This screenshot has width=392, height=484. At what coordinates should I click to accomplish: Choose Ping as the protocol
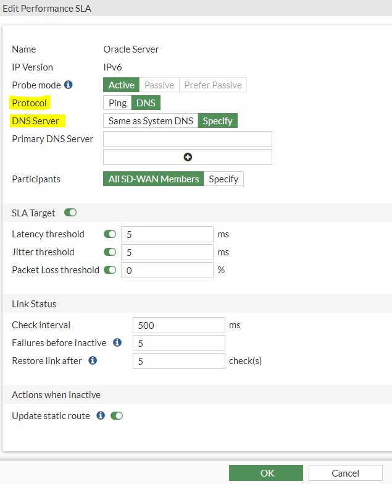tap(117, 103)
